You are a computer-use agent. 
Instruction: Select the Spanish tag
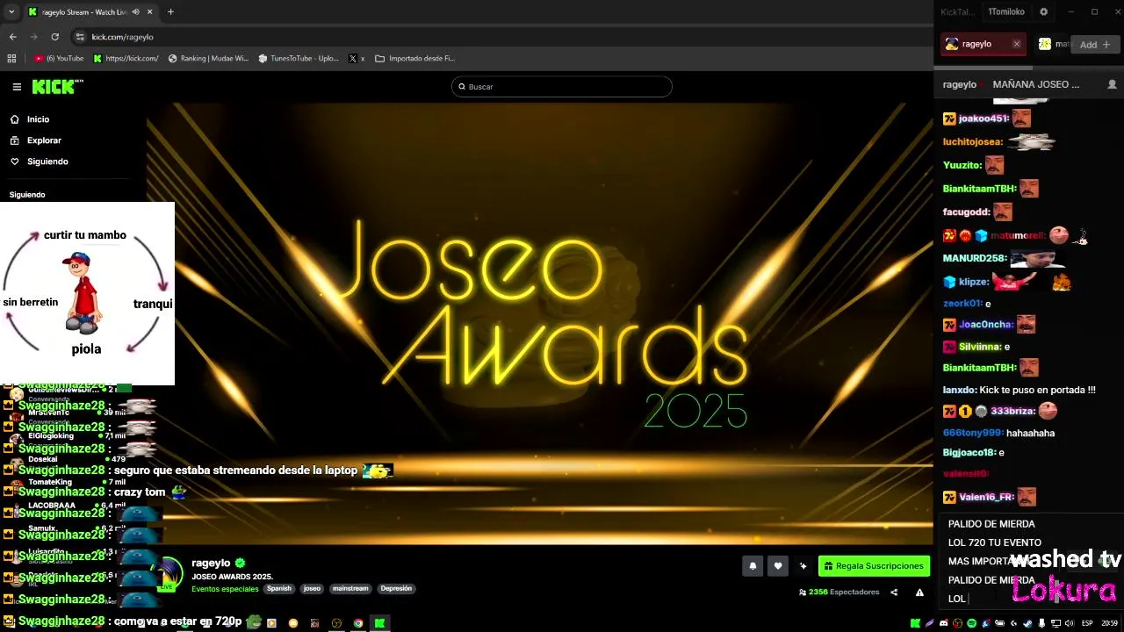[x=278, y=589]
